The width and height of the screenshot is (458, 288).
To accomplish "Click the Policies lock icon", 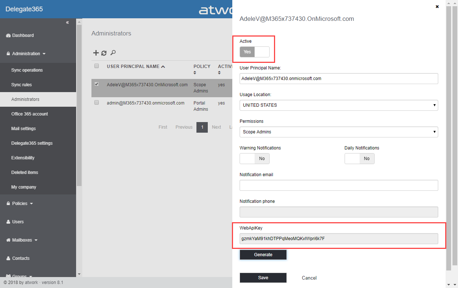I will tap(8, 204).
